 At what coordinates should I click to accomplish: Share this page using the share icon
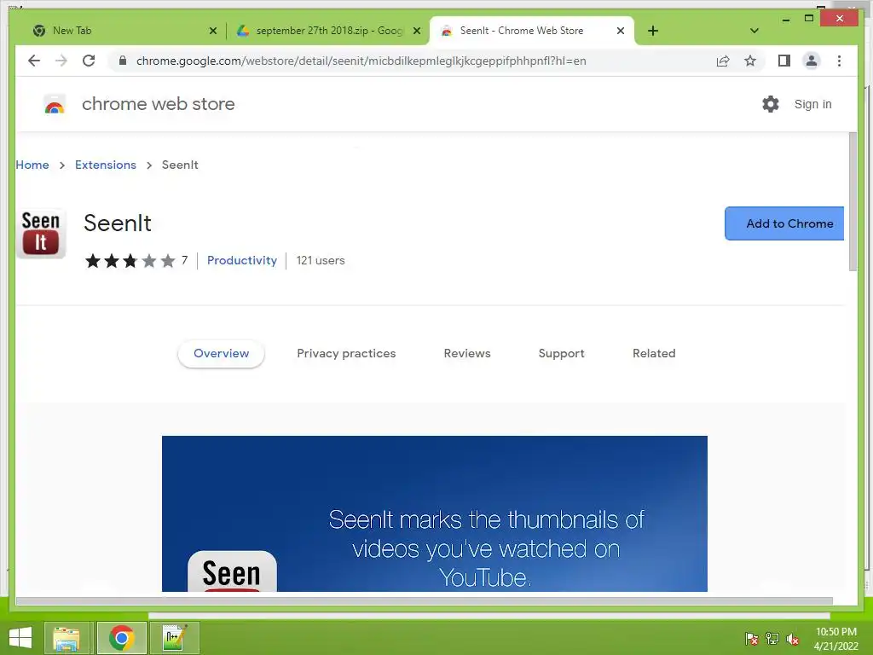click(x=723, y=61)
